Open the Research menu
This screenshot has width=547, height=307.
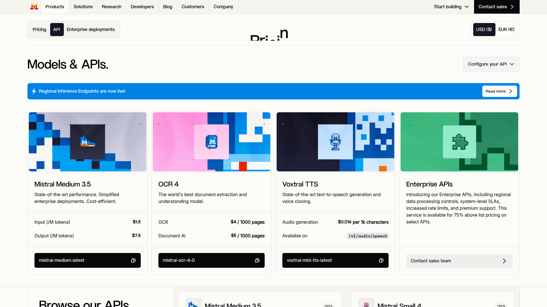(111, 7)
